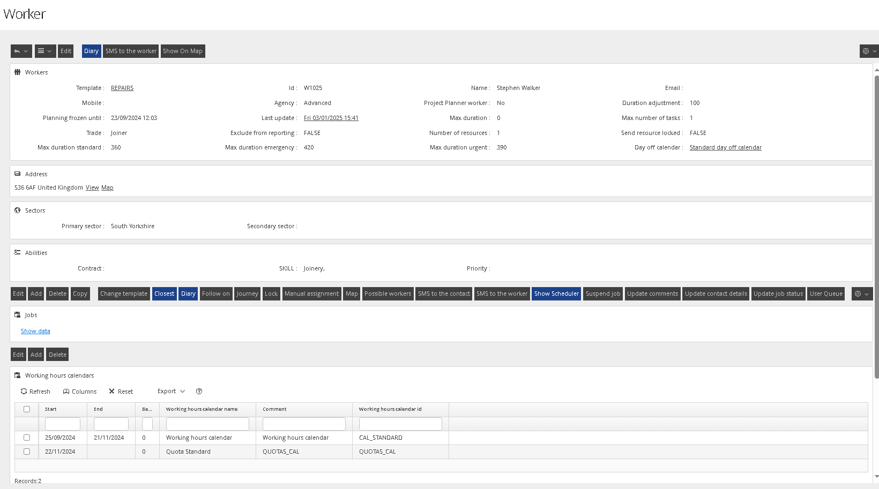Click the help question mark icon
879x489 pixels.
tap(199, 392)
